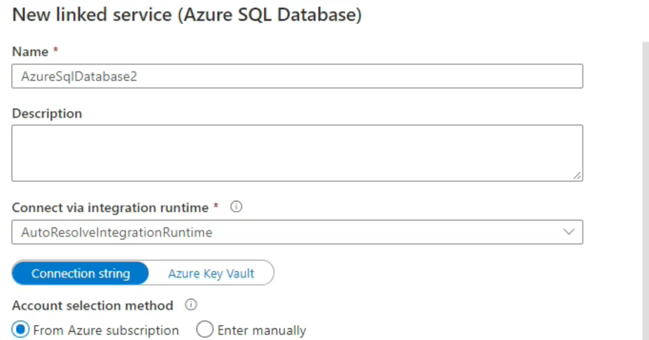Choose the Enter manually radio button
649x340 pixels.
click(205, 330)
